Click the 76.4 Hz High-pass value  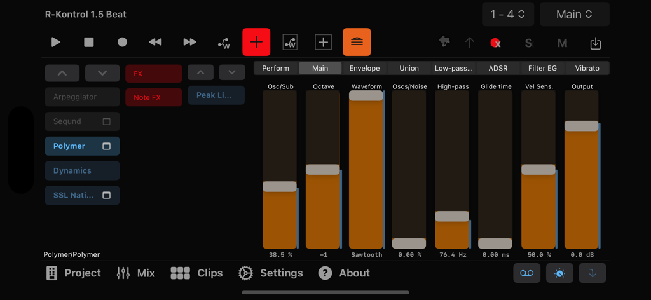(453, 255)
